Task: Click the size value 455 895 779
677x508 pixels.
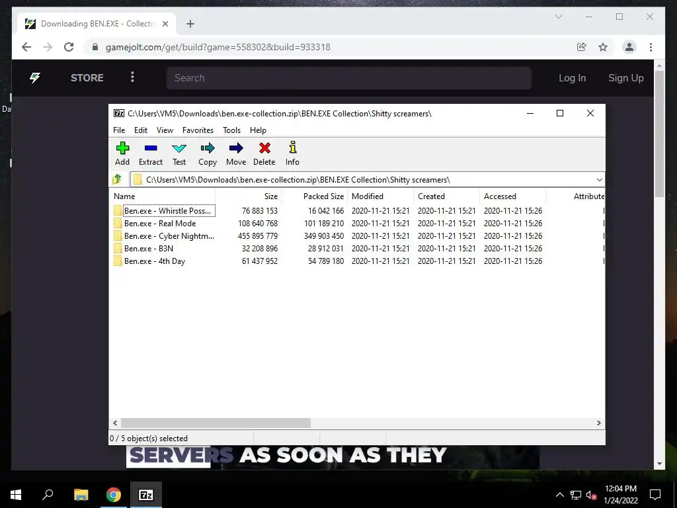Action: tap(258, 236)
